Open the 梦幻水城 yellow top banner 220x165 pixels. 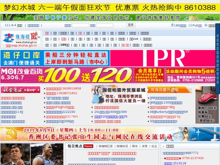pos(110,8)
